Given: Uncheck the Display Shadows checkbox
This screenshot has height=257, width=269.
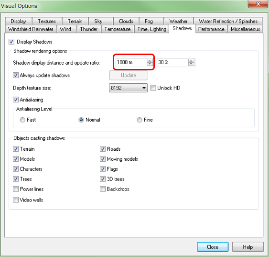Looking at the screenshot, I should tap(11, 42).
